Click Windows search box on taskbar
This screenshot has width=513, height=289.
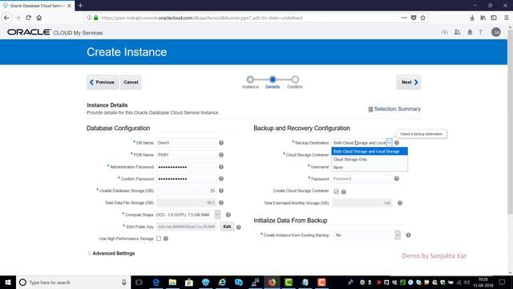[73, 282]
